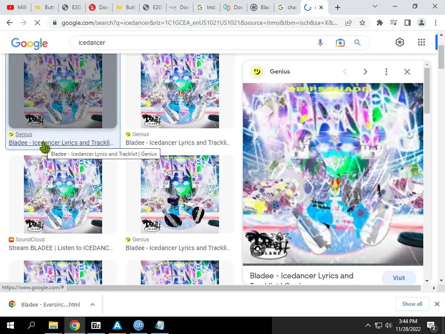Close the Genius image preview panel
Viewport: 445px width, 334px height.
(407, 72)
